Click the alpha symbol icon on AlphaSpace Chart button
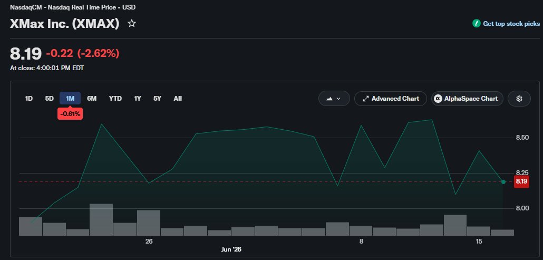Screen dimensions: 543x260 pos(438,99)
